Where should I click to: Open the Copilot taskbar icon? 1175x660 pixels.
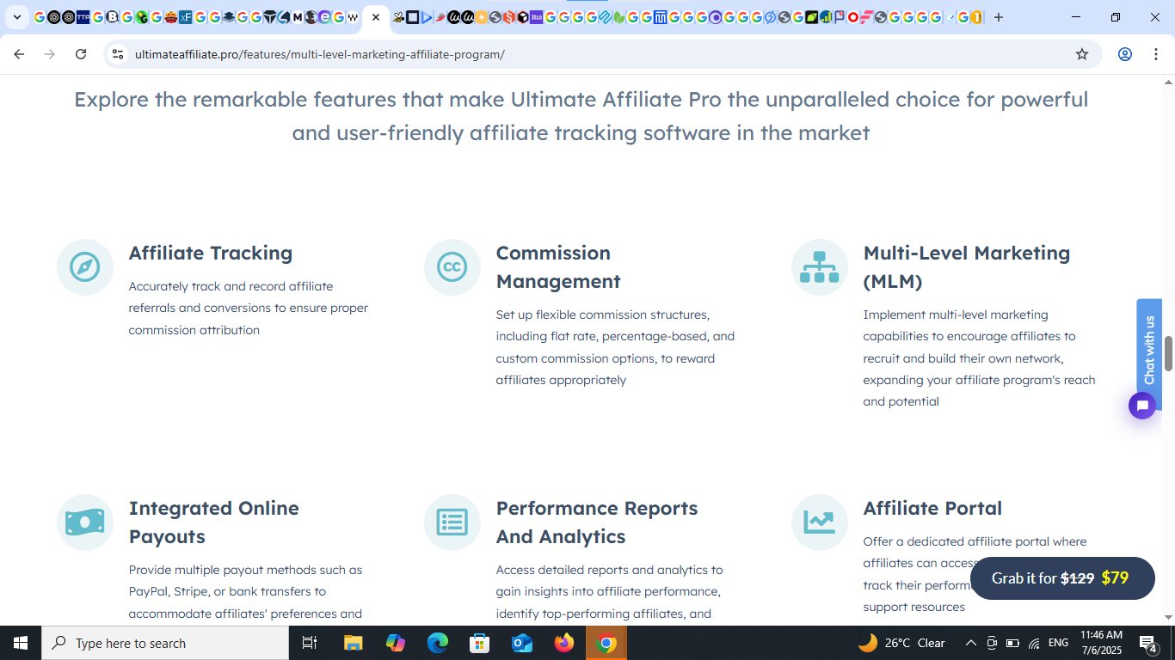(396, 643)
